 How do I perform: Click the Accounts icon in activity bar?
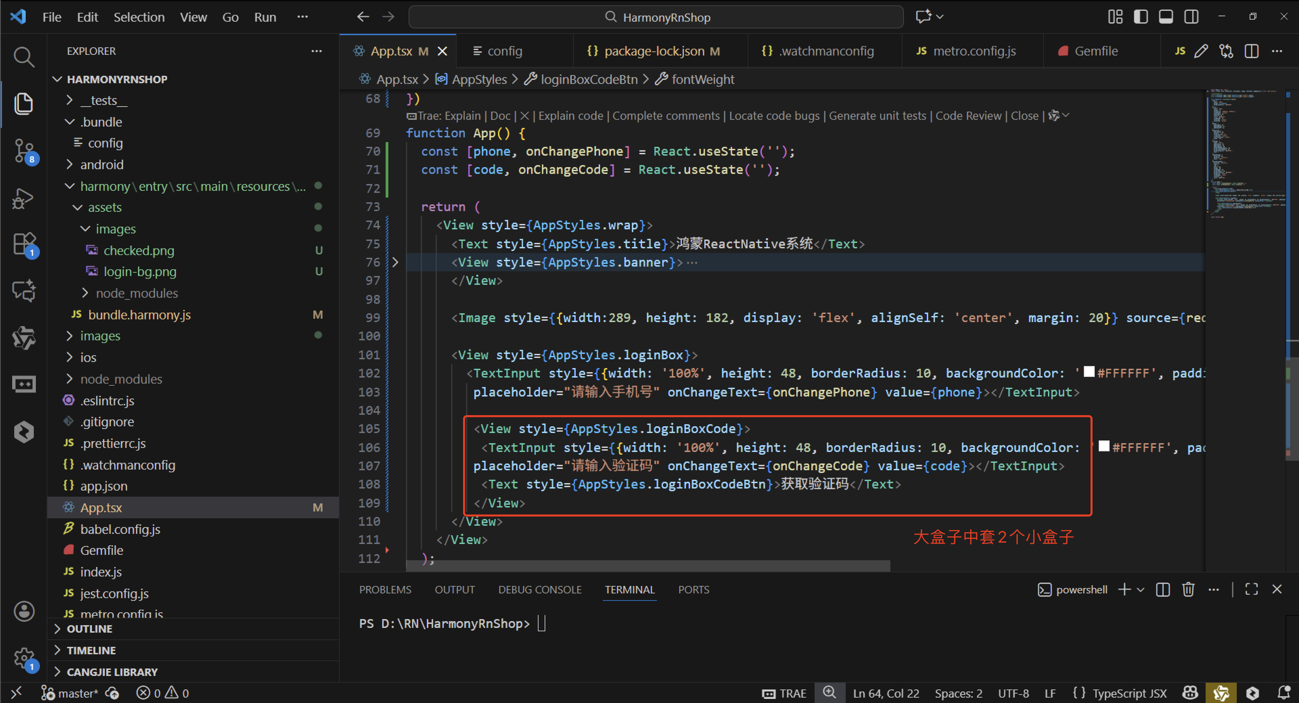(x=23, y=611)
